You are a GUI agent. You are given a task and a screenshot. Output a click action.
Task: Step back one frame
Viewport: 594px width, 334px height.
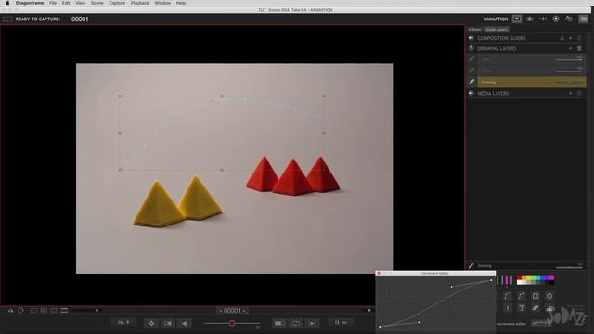pos(167,323)
